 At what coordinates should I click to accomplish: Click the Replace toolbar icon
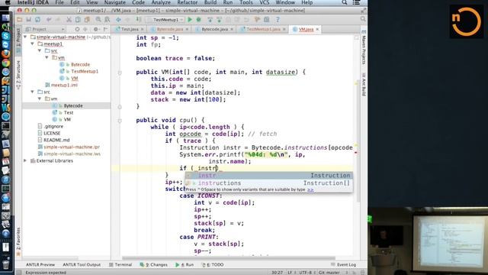click(108, 20)
